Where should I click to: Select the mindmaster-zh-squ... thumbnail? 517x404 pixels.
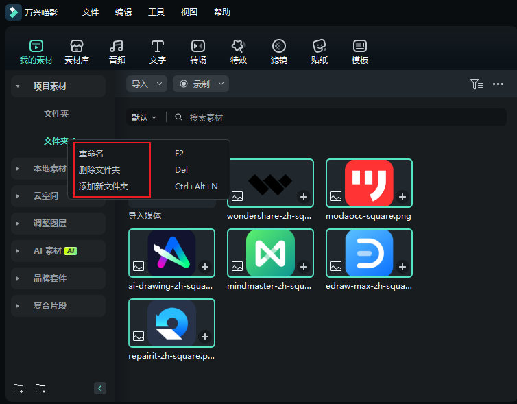coord(270,253)
